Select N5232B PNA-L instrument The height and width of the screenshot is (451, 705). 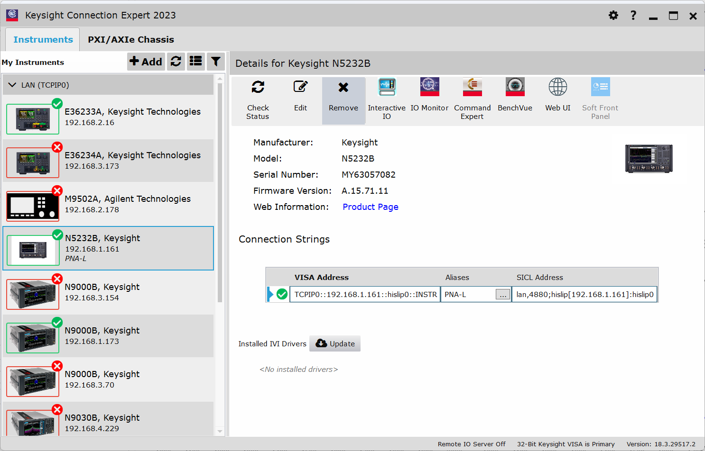[x=109, y=248]
